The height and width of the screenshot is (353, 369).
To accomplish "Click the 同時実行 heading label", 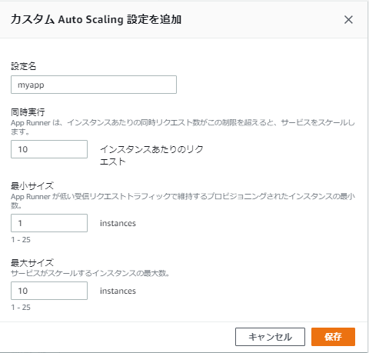I will (x=28, y=112).
